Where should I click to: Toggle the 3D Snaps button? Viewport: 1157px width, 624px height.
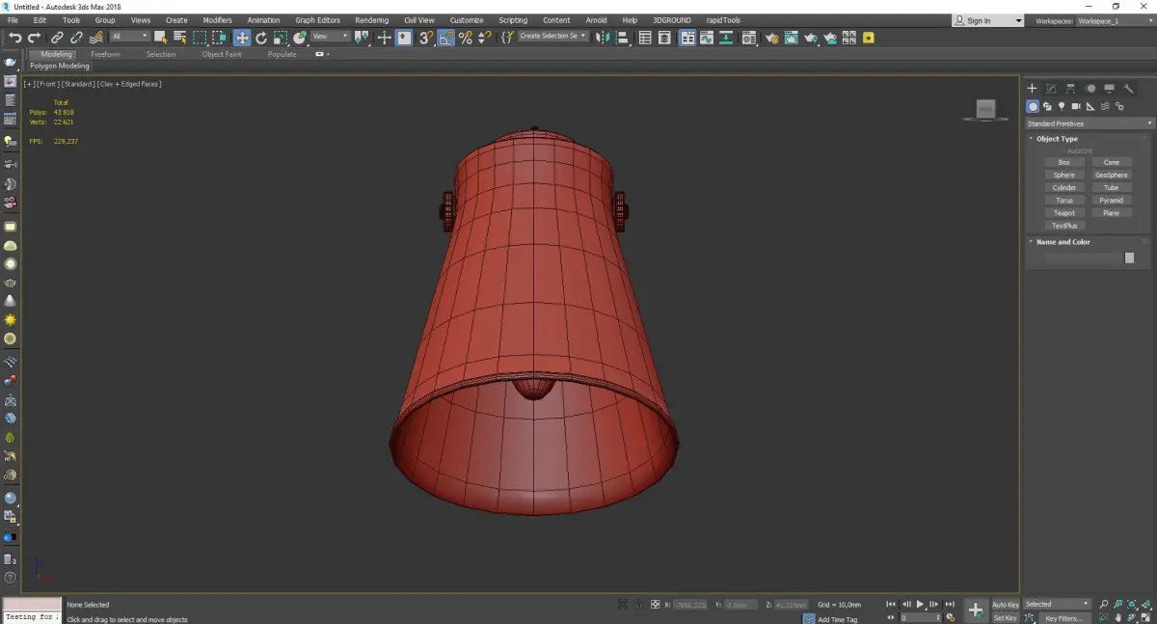(425, 38)
